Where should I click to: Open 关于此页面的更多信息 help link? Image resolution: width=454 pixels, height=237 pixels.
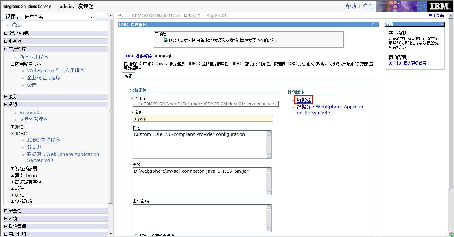pos(407,63)
